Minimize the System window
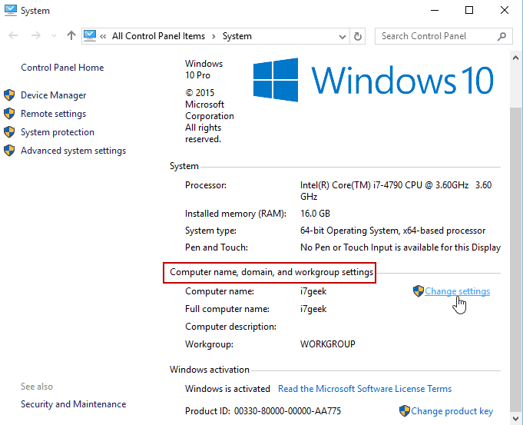Image resolution: width=523 pixels, height=425 pixels. coord(434,10)
